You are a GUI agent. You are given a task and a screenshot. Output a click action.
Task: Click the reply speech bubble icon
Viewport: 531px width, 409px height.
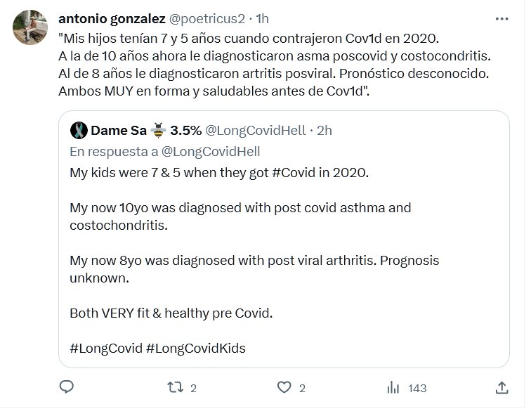pos(67,387)
